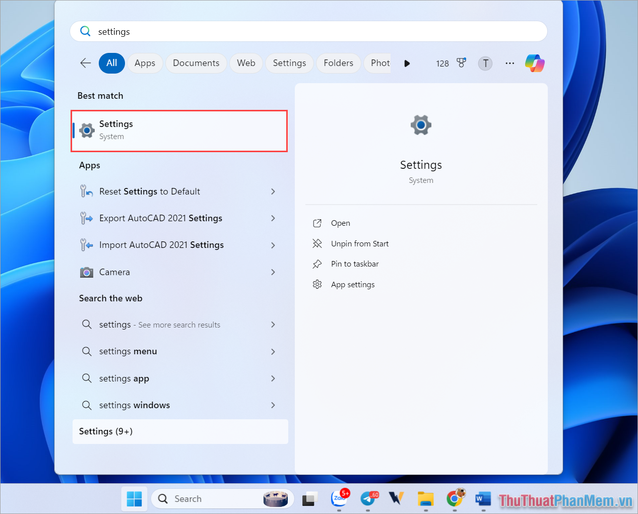
Task: Expand Reset Settings to Default chevron
Action: [273, 191]
